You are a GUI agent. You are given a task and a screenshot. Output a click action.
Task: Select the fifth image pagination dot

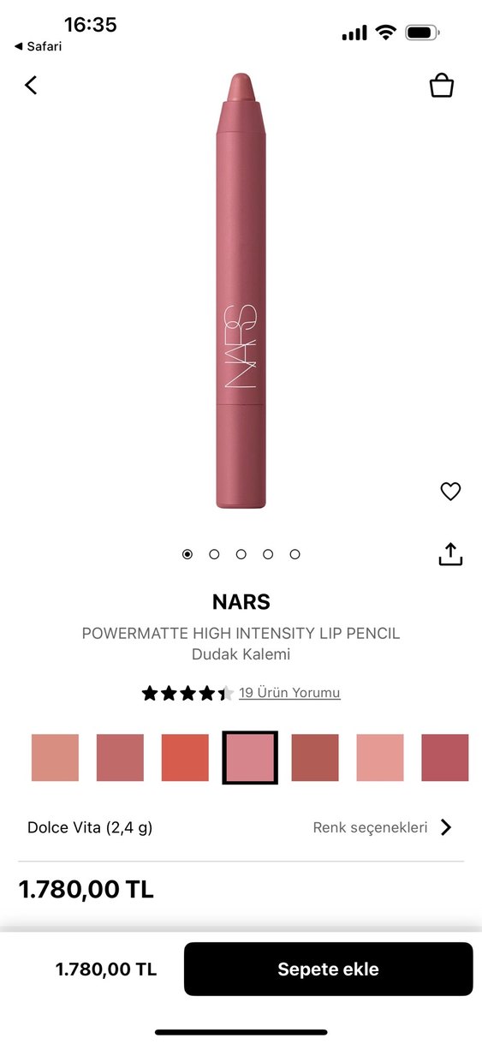coord(295,554)
